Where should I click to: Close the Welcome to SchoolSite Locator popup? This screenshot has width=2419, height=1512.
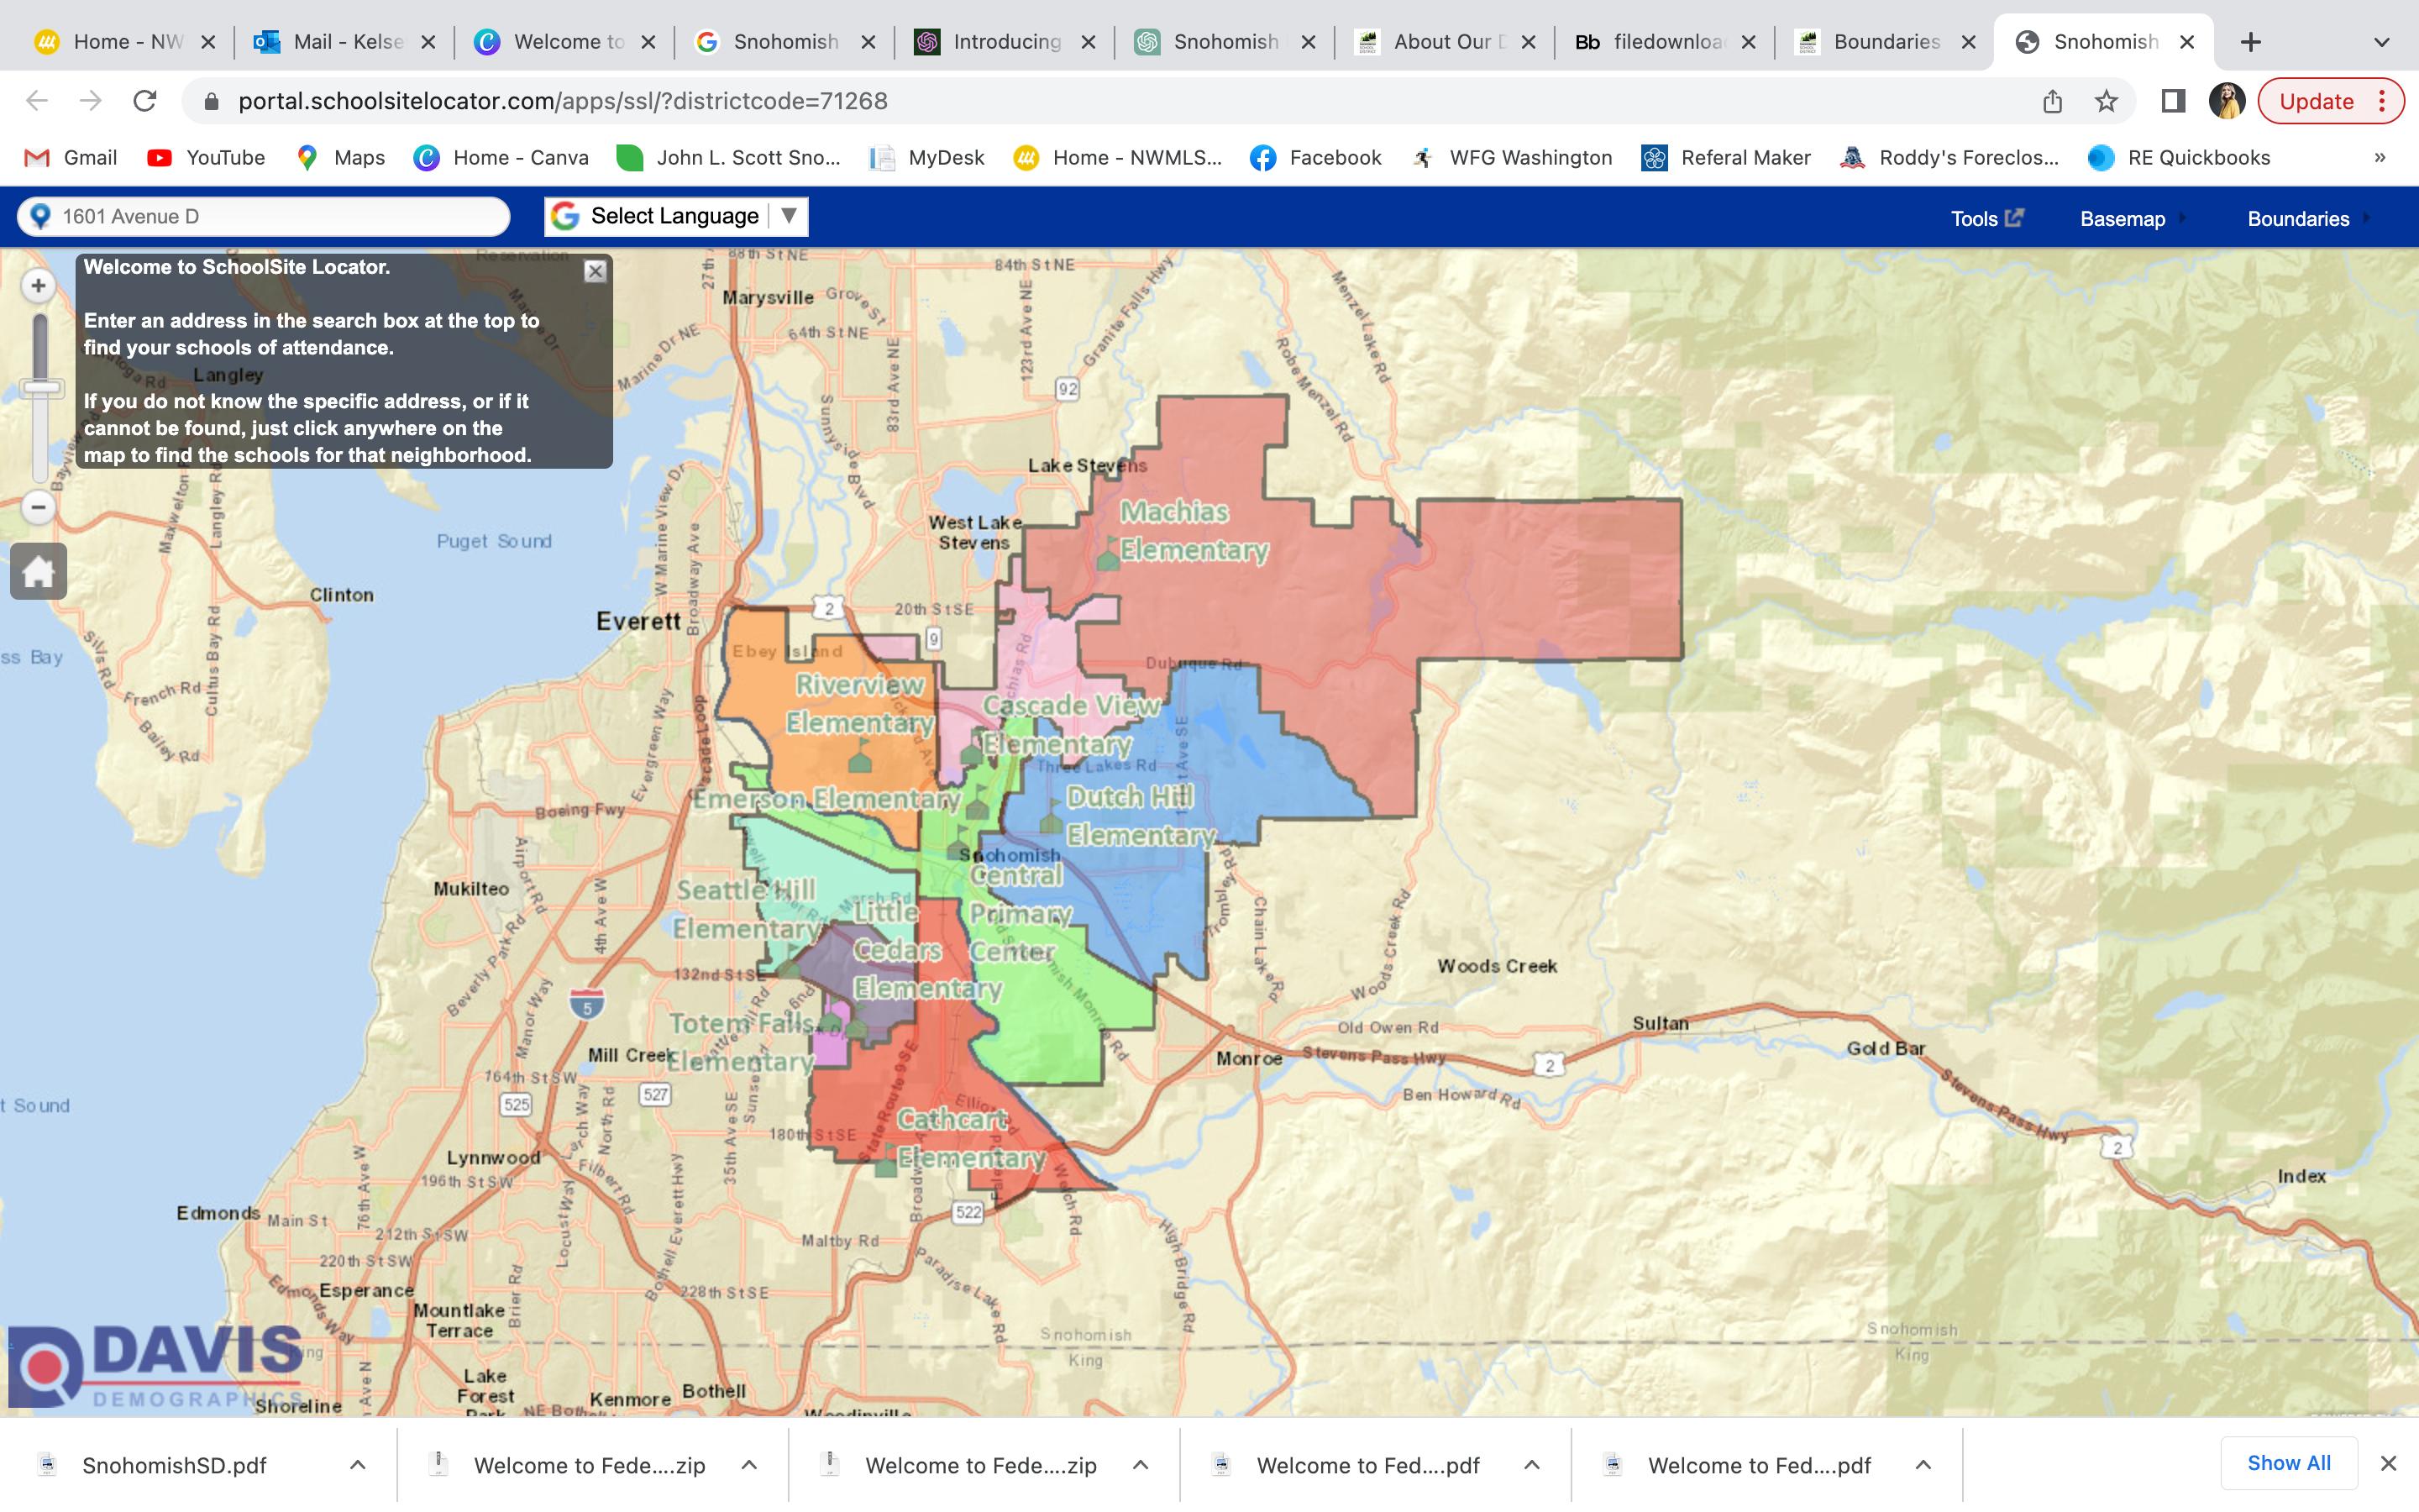pos(595,271)
